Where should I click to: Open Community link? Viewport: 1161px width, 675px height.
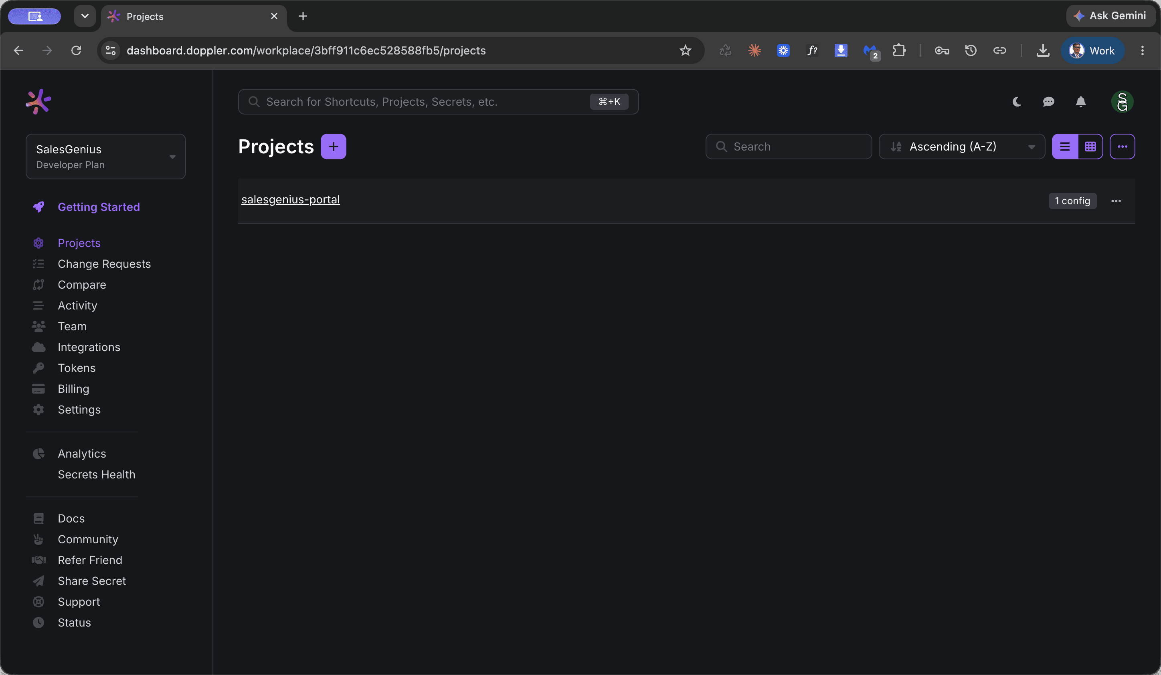(x=87, y=539)
